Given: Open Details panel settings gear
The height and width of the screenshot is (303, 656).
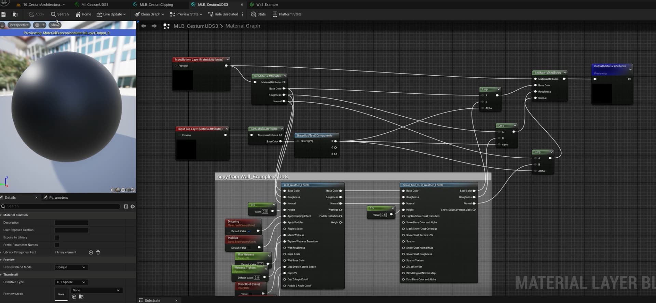Looking at the screenshot, I should tap(133, 206).
